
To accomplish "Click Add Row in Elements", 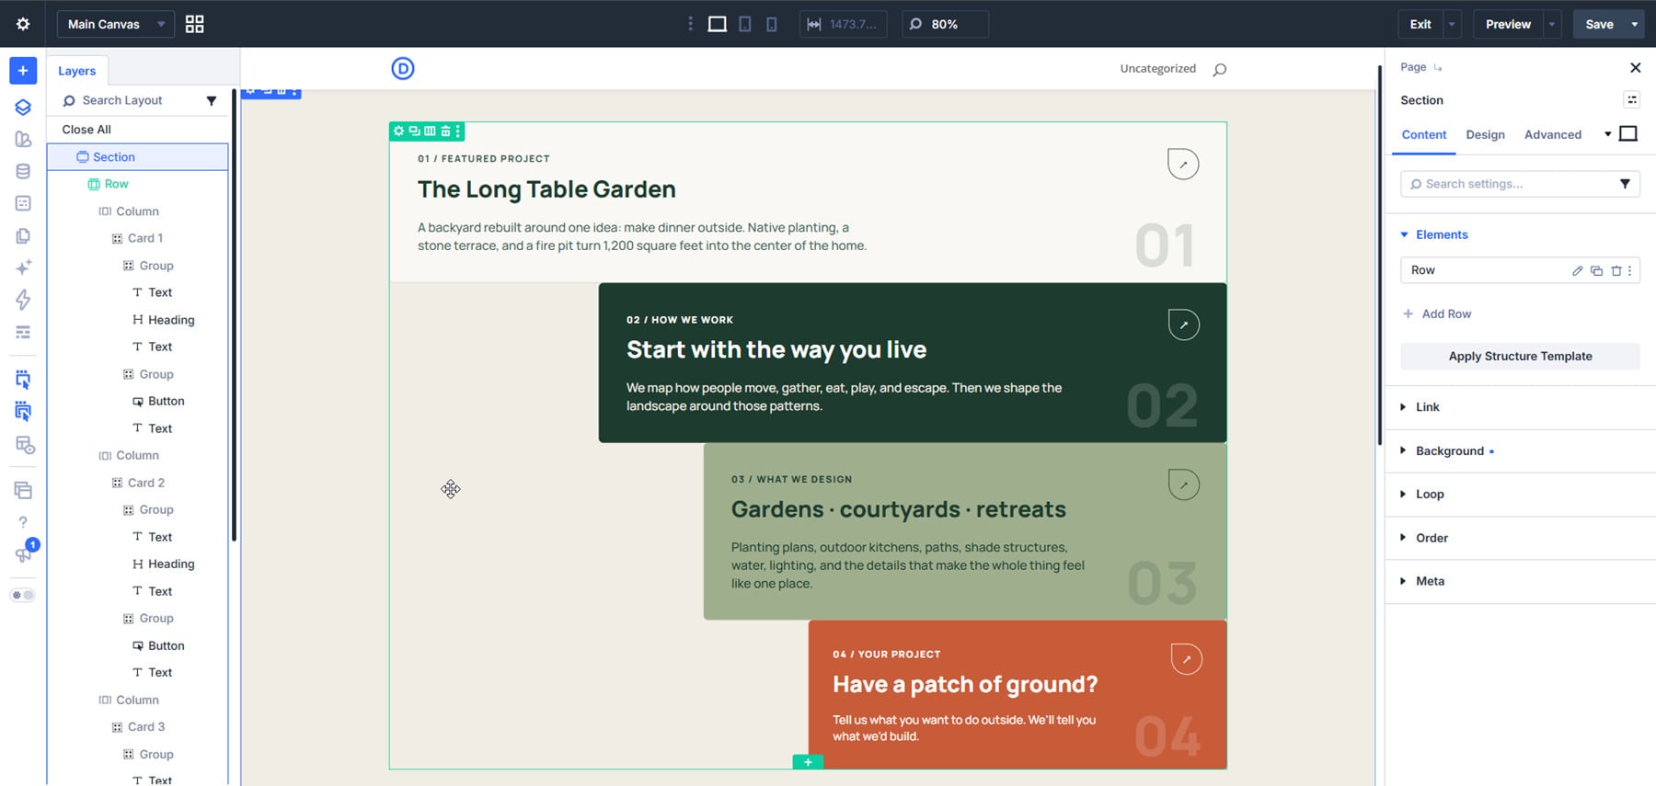I will coord(1437,314).
